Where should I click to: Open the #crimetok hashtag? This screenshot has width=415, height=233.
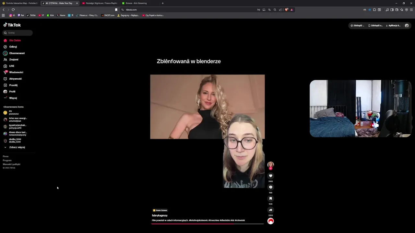[x=240, y=220]
